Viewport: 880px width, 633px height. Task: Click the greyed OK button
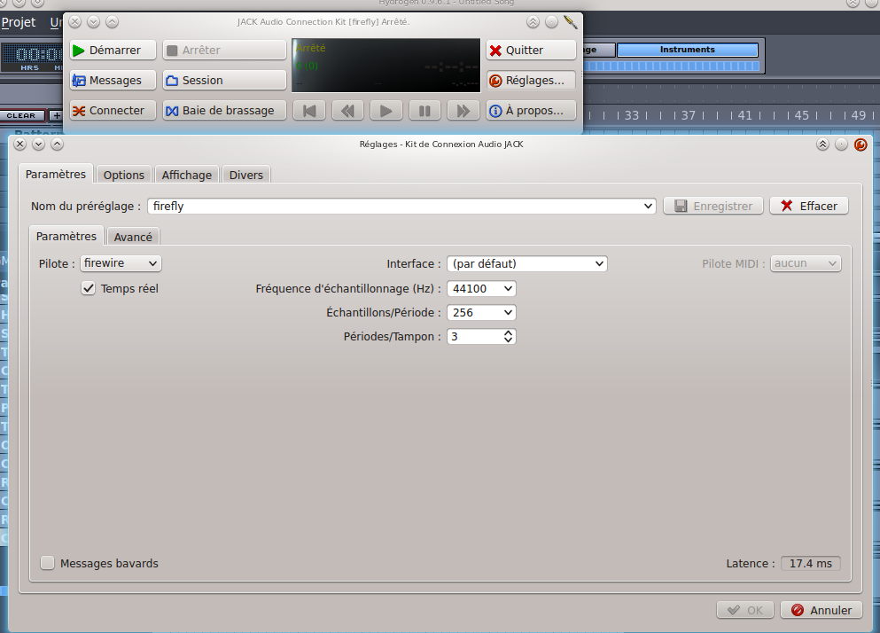[x=745, y=610]
